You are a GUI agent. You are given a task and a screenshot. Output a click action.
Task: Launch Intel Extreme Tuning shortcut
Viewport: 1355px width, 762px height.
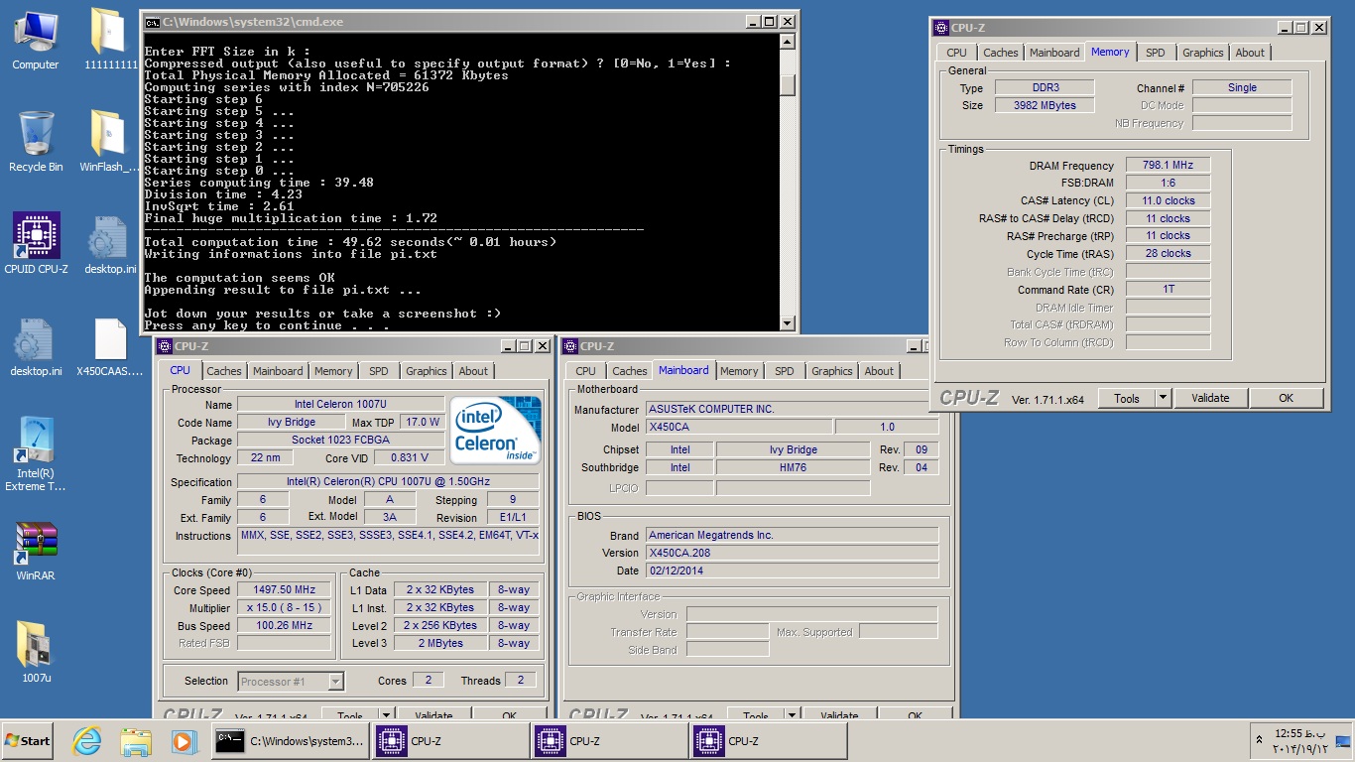click(36, 454)
